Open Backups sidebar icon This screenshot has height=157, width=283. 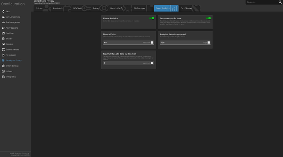point(3,39)
